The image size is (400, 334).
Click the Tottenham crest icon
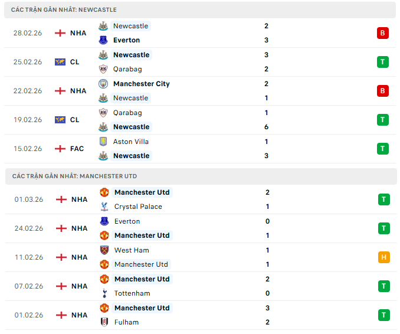(x=104, y=293)
